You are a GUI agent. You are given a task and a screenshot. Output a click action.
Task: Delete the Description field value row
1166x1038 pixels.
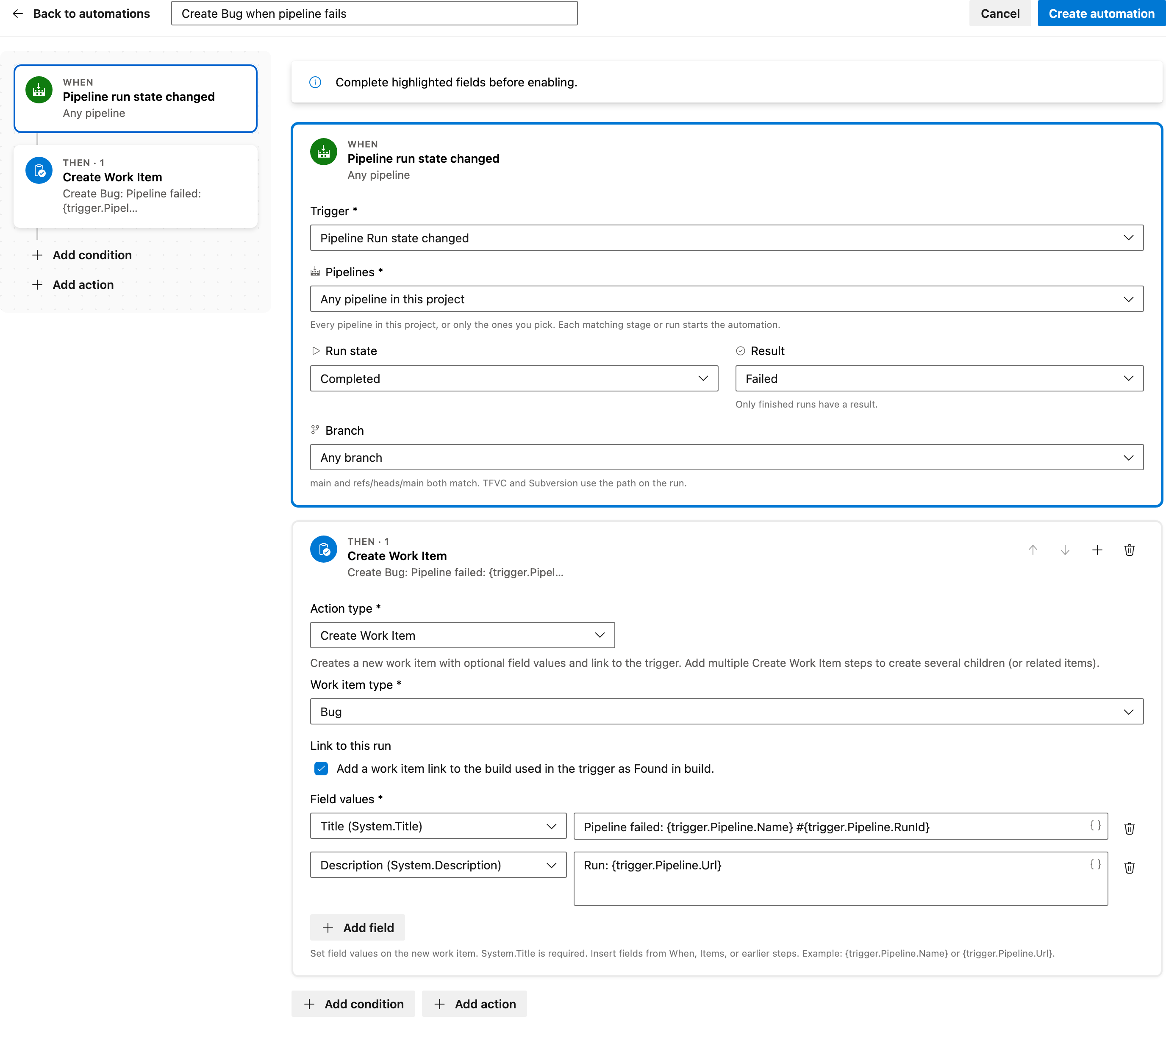tap(1129, 868)
